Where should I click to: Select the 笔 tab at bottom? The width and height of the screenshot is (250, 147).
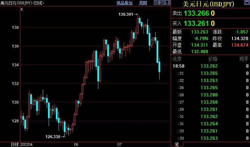tap(177, 144)
